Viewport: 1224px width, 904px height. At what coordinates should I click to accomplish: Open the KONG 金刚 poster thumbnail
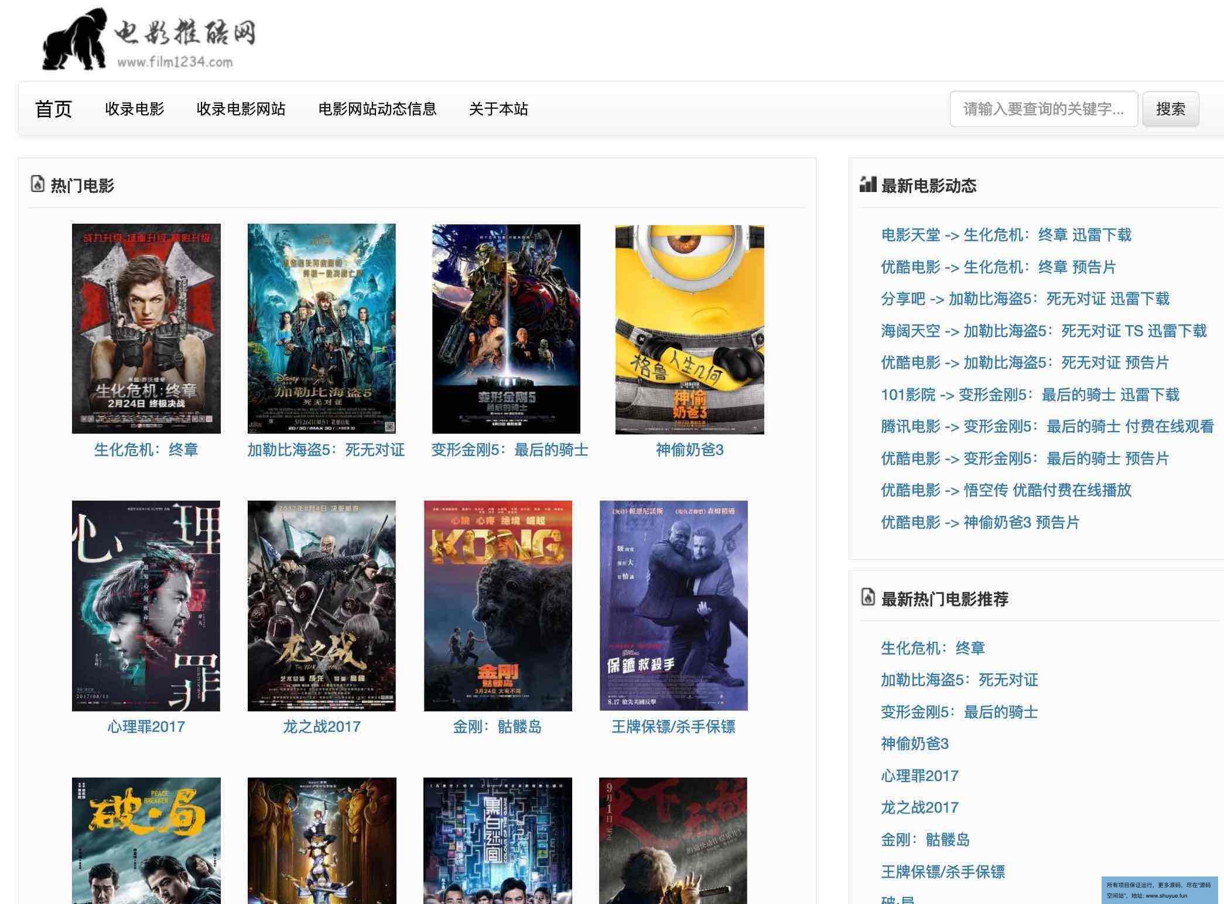pos(498,606)
